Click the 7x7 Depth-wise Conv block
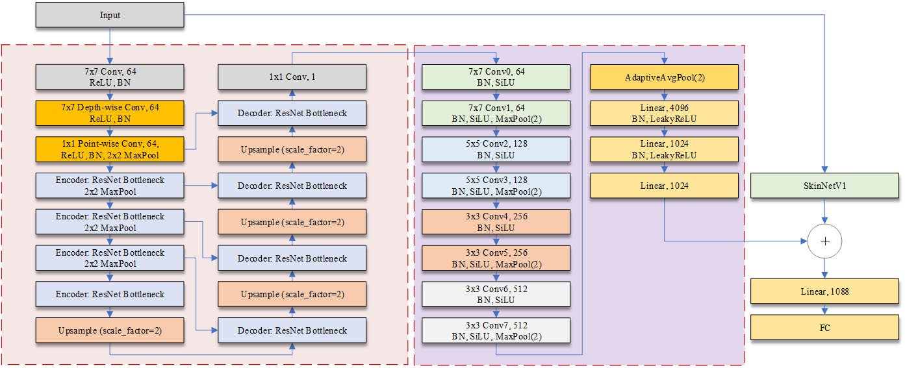 tap(110, 113)
